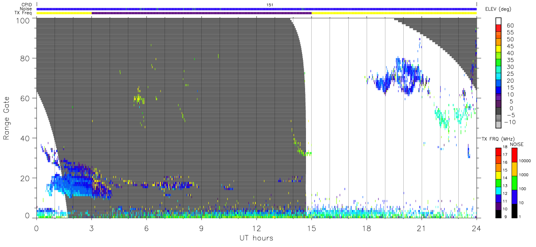Image resolution: width=536 pixels, height=247 pixels.
Task: Click the elevation colorbar label 30
Action: click(510, 67)
